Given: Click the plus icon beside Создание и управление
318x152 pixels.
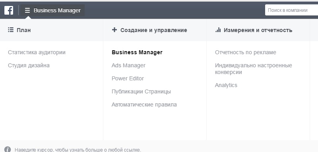Looking at the screenshot, I should click(114, 30).
